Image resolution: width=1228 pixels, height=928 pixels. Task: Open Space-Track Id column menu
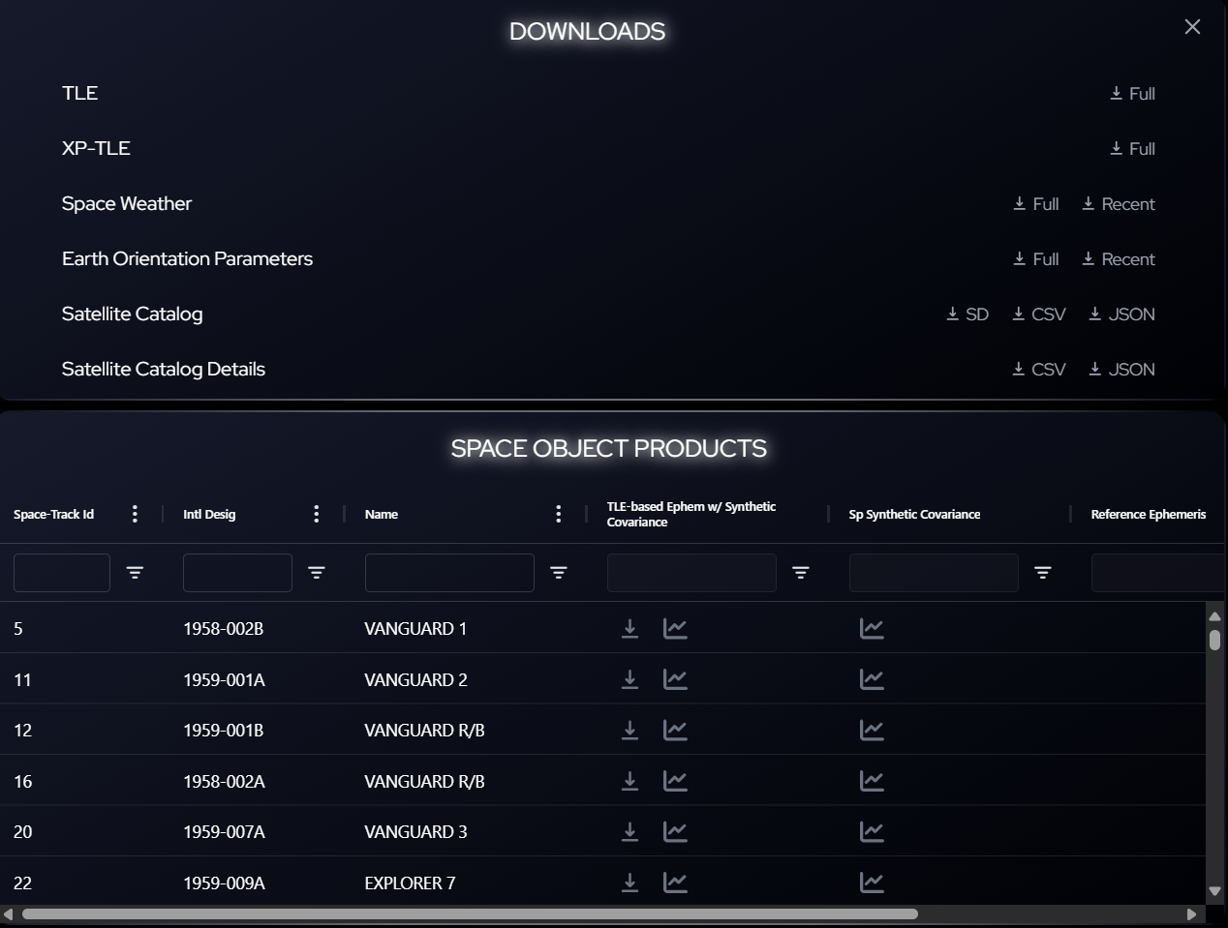click(x=135, y=514)
